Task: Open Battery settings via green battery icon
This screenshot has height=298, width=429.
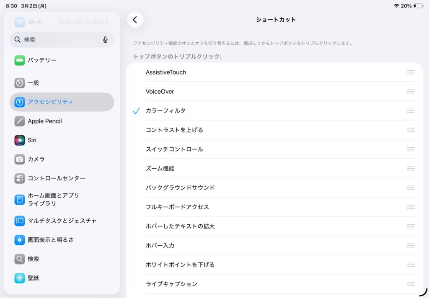Action: click(x=20, y=60)
